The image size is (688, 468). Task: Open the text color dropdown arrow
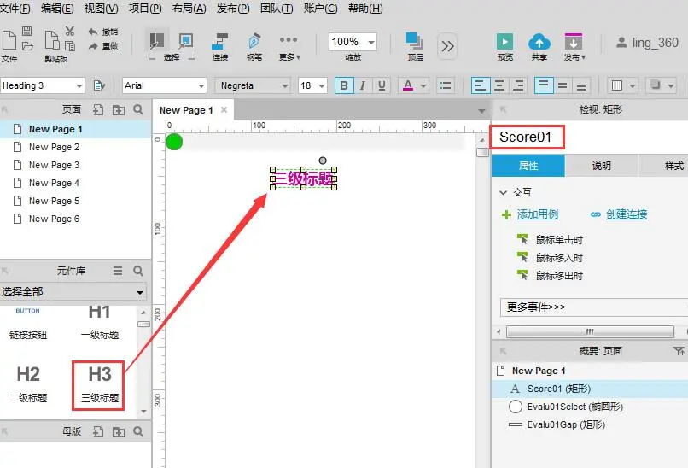tap(423, 85)
